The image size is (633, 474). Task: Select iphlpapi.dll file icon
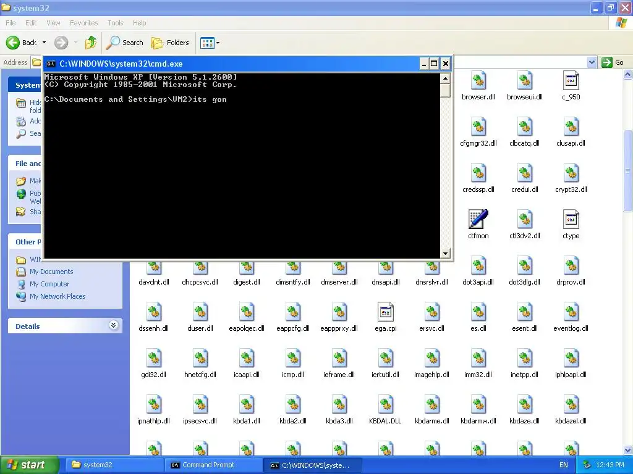click(x=571, y=359)
